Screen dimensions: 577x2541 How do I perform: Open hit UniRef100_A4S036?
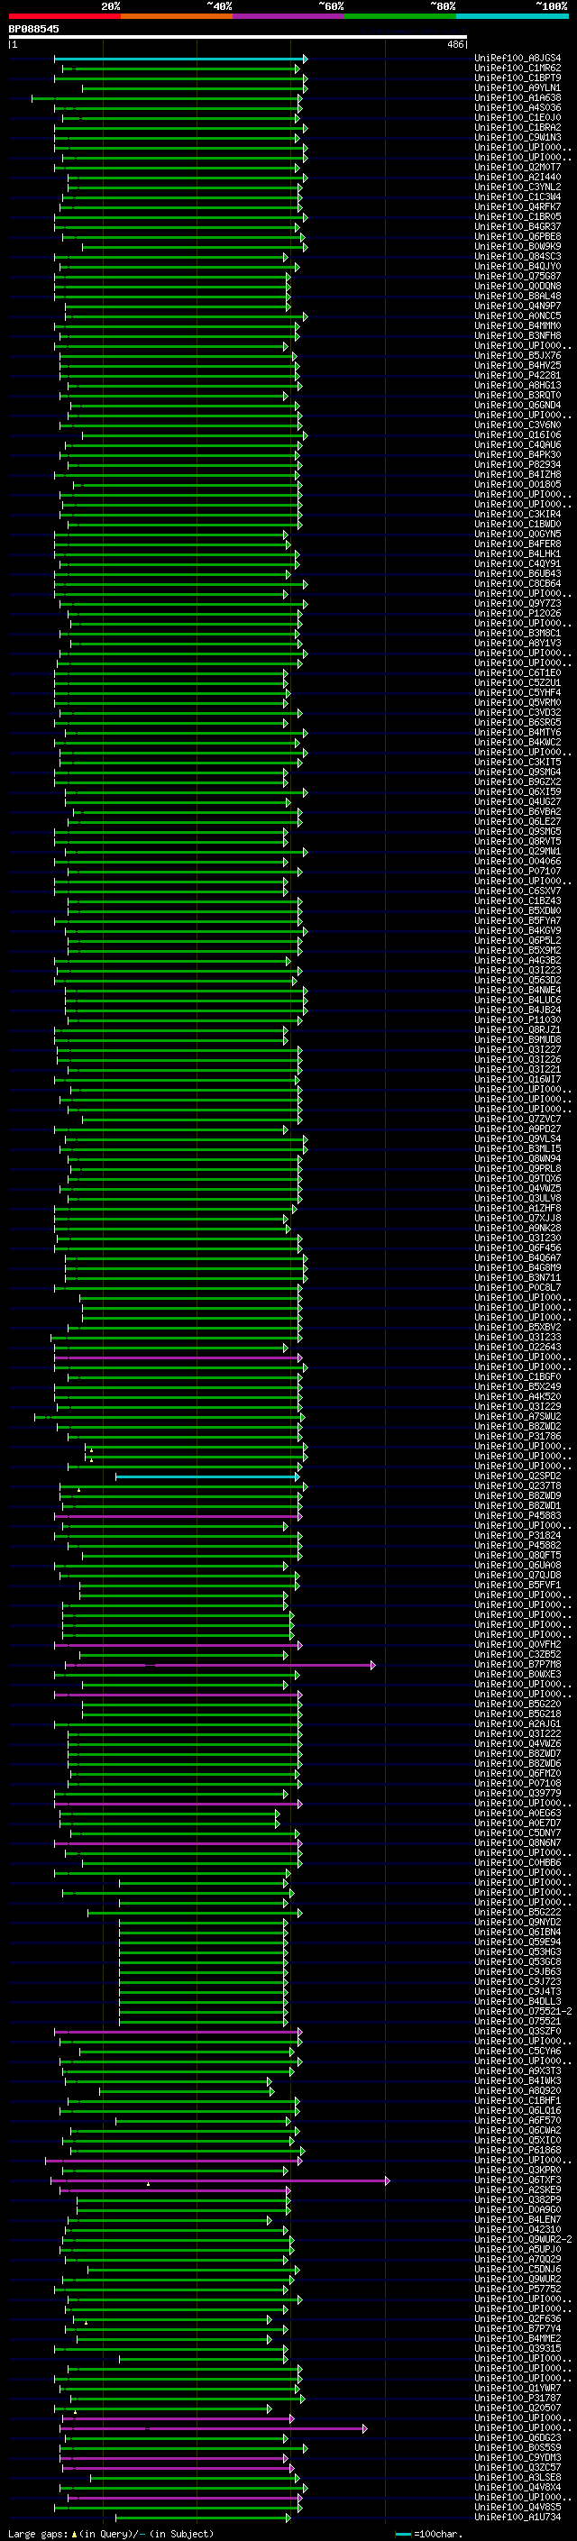click(517, 107)
